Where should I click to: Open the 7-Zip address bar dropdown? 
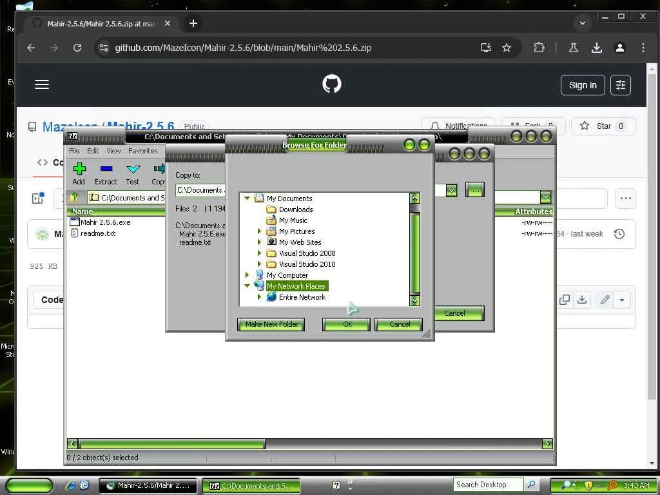coord(545,197)
